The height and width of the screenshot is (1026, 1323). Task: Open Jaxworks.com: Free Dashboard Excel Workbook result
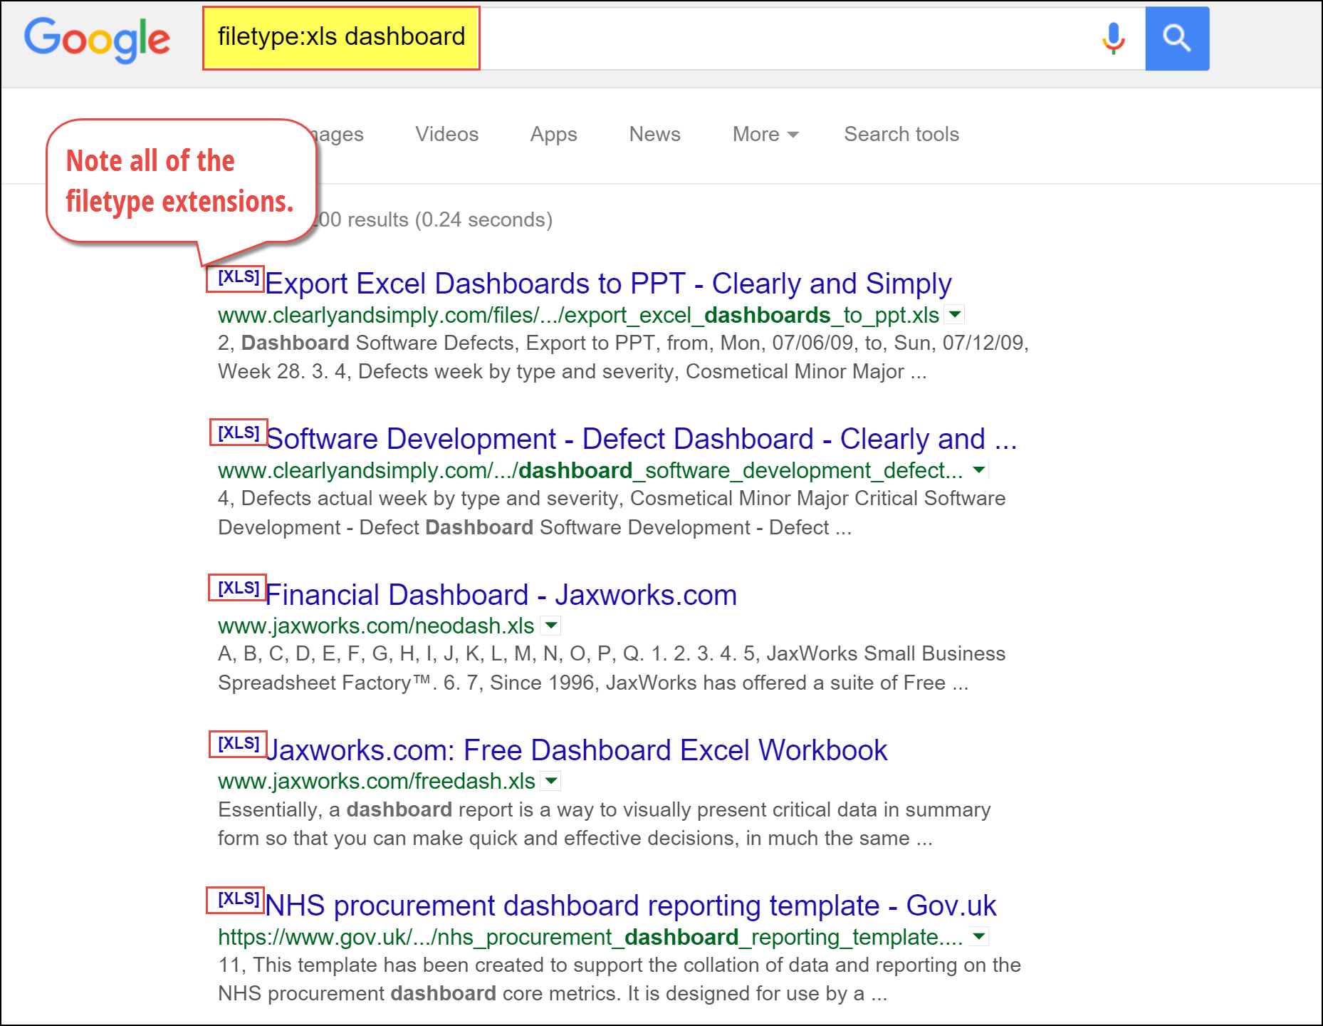[x=576, y=750]
